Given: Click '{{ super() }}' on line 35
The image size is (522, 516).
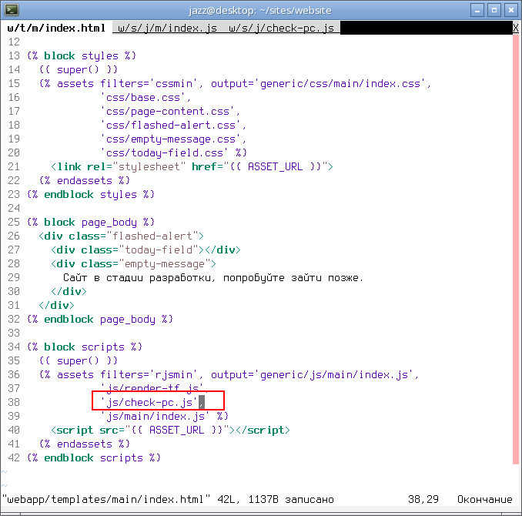Looking at the screenshot, I should coord(79,360).
